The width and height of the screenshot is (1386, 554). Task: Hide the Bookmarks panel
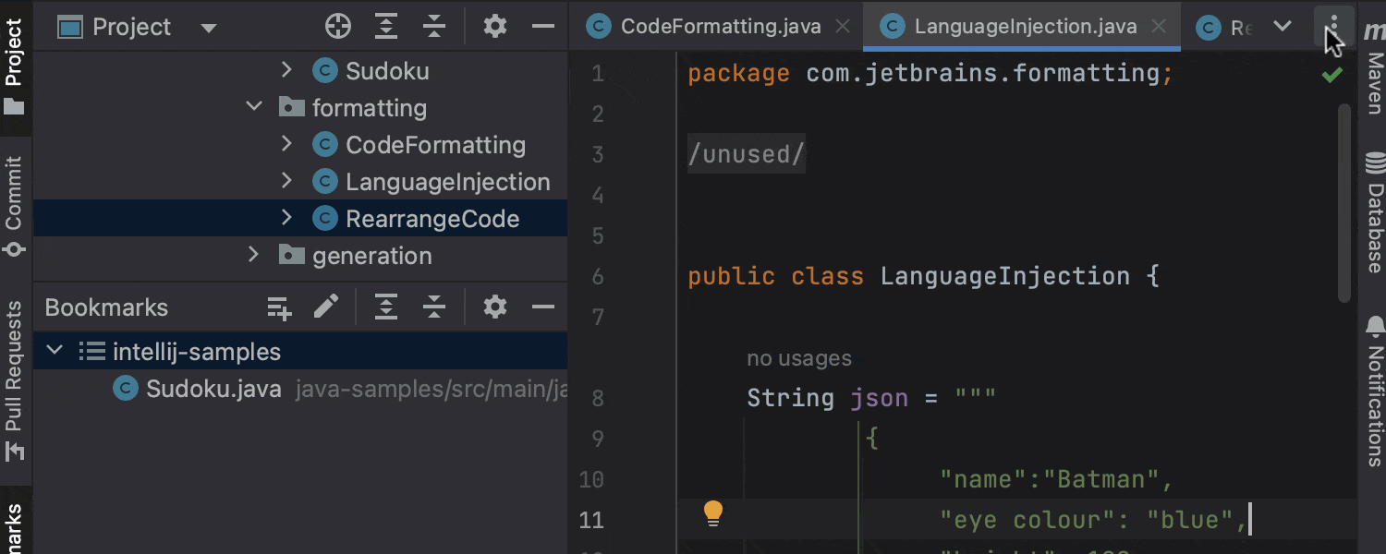[543, 307]
